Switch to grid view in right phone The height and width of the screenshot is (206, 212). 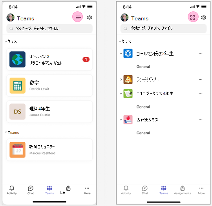pyautogui.click(x=193, y=17)
